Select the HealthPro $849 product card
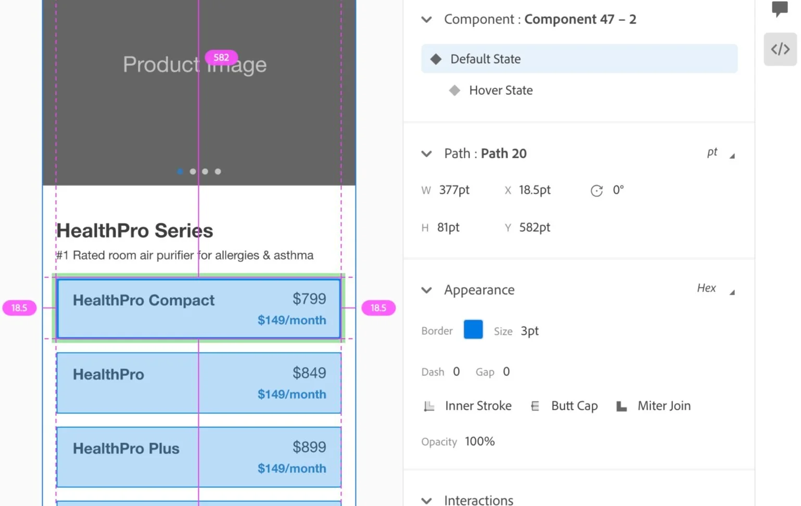Viewport: 801px width, 506px height. pyautogui.click(x=199, y=383)
